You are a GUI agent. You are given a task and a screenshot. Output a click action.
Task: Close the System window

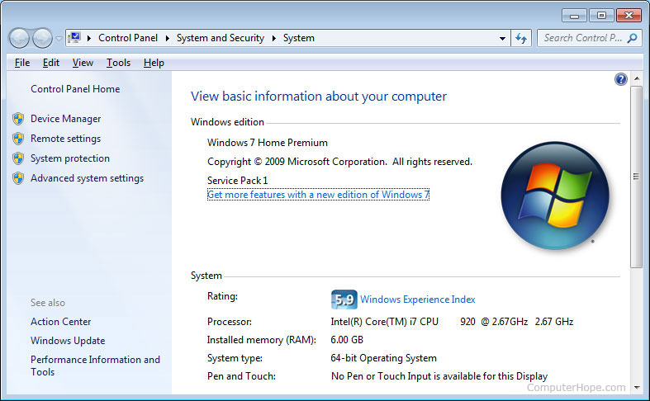pyautogui.click(x=629, y=16)
